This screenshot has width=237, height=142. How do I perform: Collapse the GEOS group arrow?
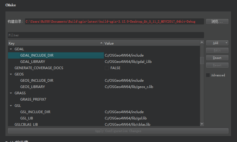coord(11,74)
